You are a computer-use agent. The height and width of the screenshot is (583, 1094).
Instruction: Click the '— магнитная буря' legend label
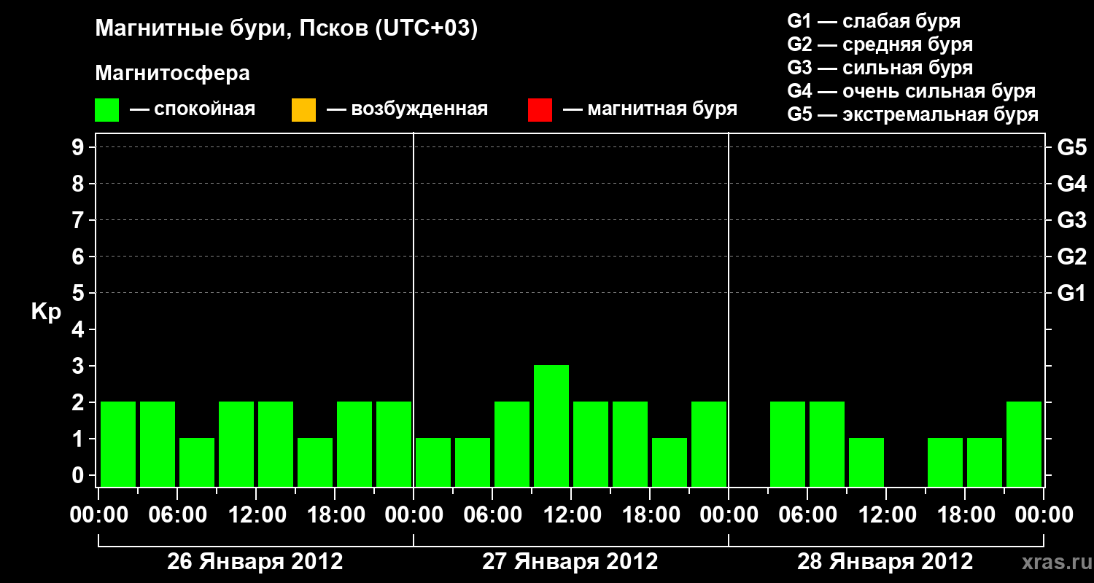650,109
